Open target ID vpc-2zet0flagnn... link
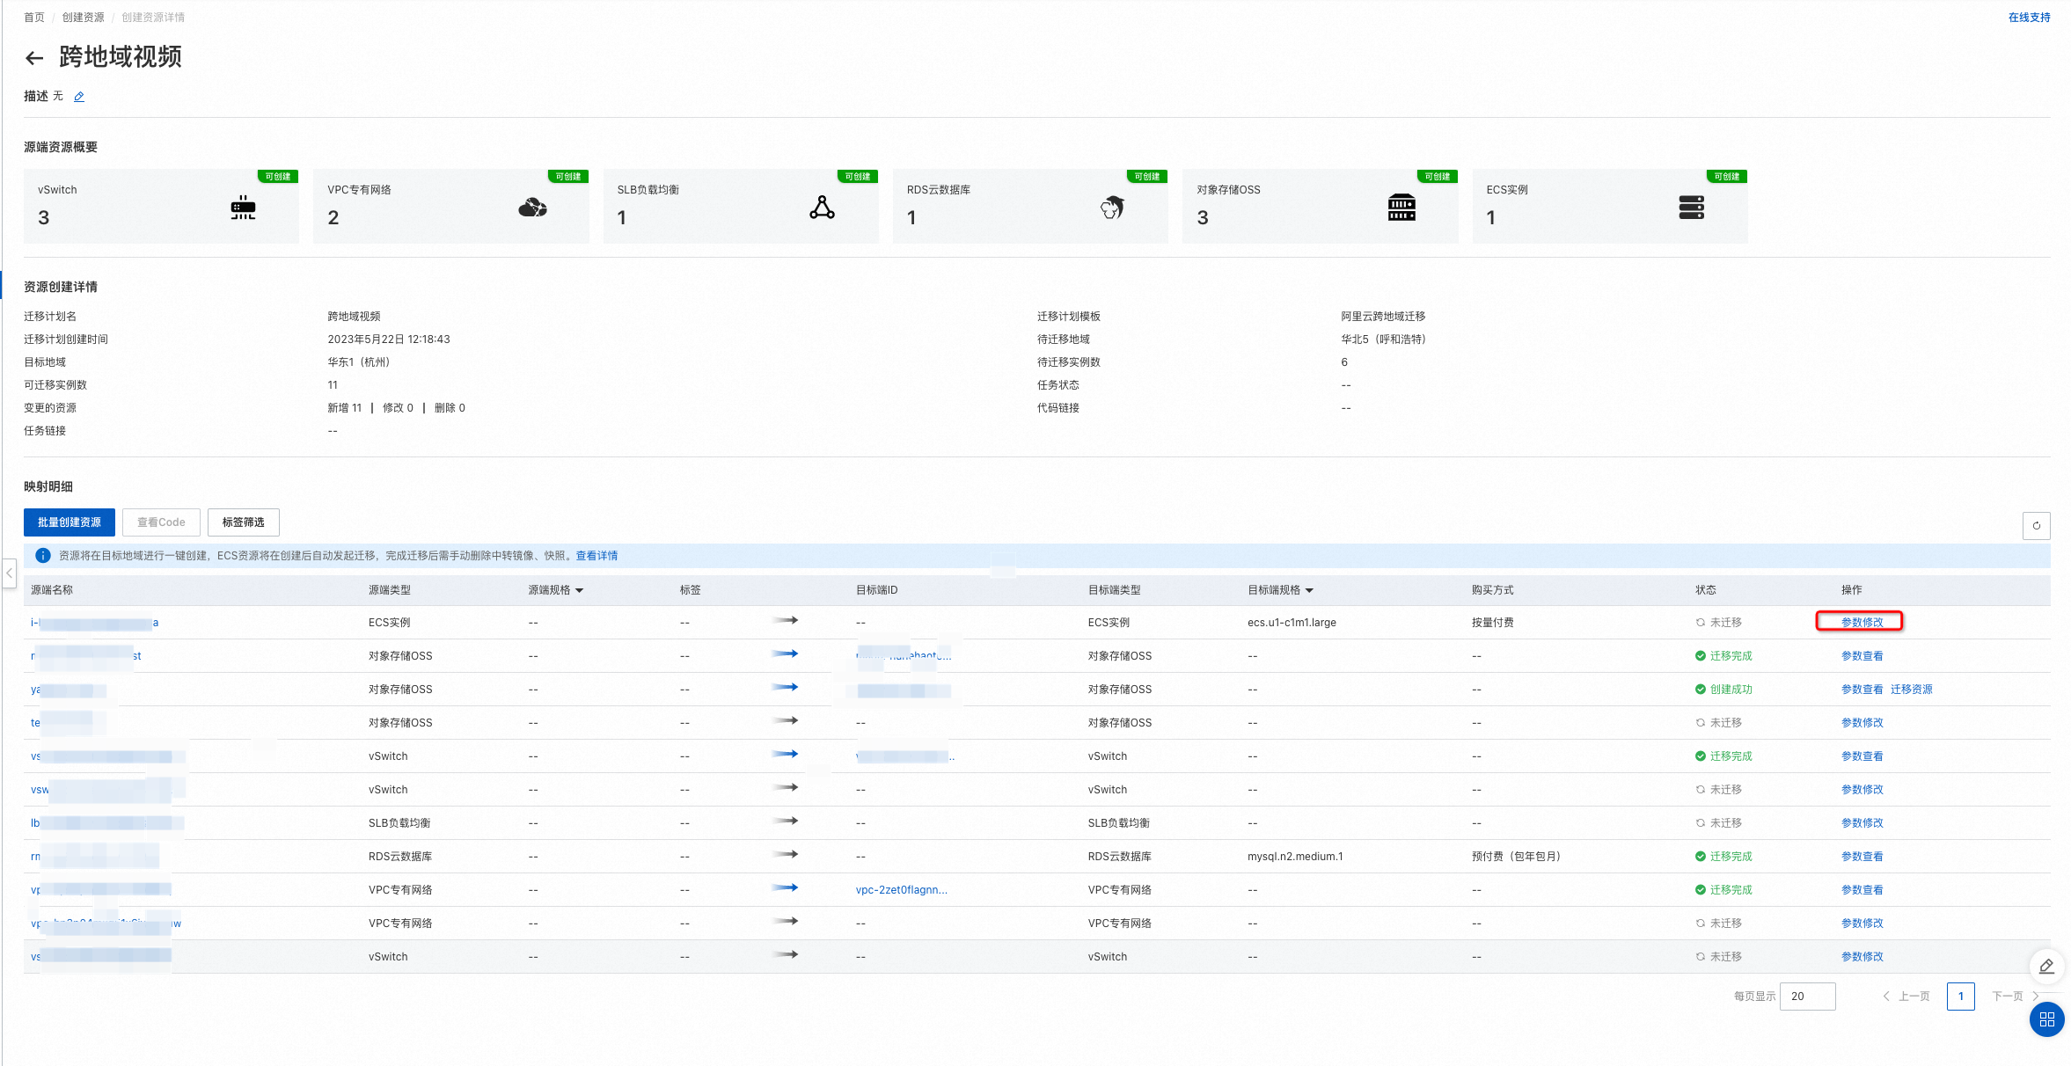Image resolution: width=2071 pixels, height=1066 pixels. pyautogui.click(x=901, y=890)
